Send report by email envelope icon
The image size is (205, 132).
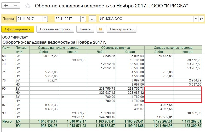pos(100,29)
